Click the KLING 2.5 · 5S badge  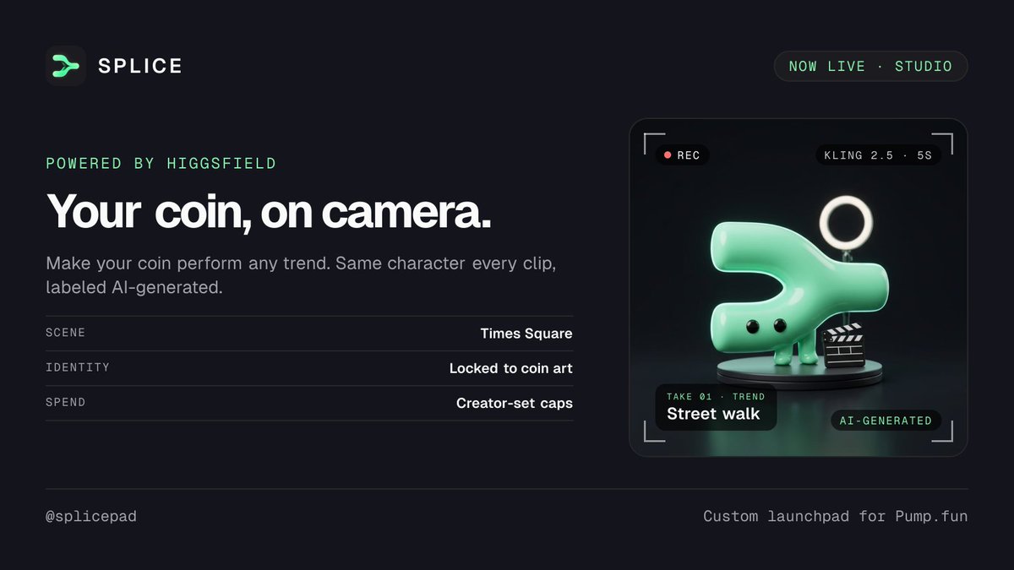[x=878, y=155]
